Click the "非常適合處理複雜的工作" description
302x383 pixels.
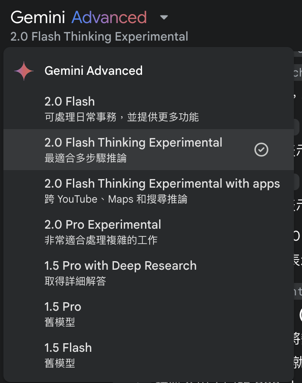coord(101,240)
